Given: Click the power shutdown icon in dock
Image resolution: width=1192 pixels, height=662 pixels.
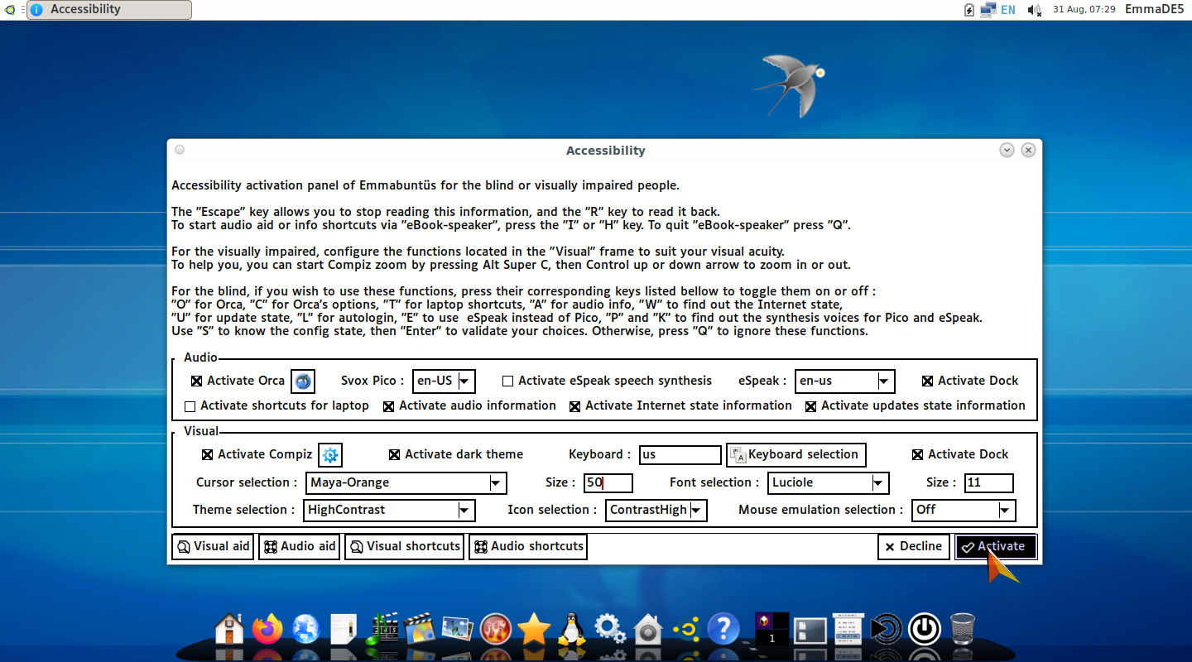Looking at the screenshot, I should 925,630.
